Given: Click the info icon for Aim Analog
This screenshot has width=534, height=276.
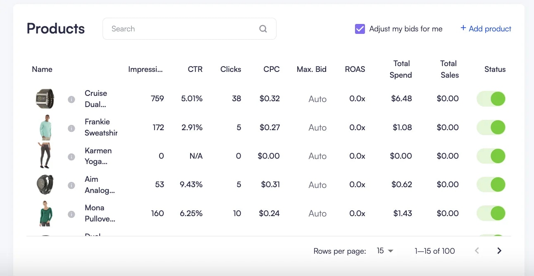Looking at the screenshot, I should [x=71, y=185].
